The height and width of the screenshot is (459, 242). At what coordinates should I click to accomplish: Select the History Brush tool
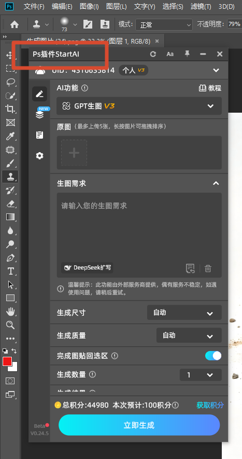coord(10,190)
